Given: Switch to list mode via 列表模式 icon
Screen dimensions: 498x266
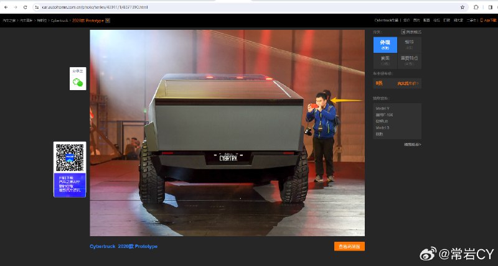Looking at the screenshot, I should click(x=411, y=32).
